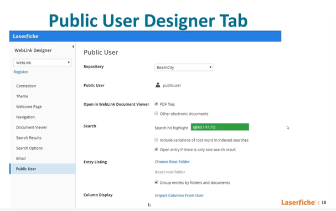The image size is (336, 211).
Task: Click the Choose Root Folder link
Action: [172, 162]
